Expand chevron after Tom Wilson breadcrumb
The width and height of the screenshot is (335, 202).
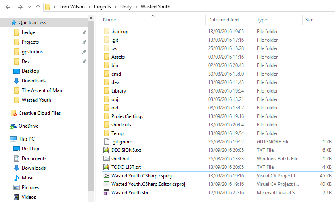click(x=89, y=7)
